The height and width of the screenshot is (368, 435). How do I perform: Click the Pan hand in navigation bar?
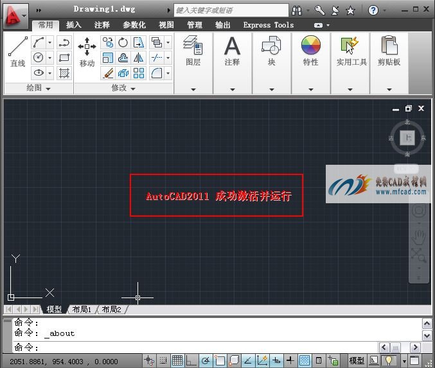[418, 237]
